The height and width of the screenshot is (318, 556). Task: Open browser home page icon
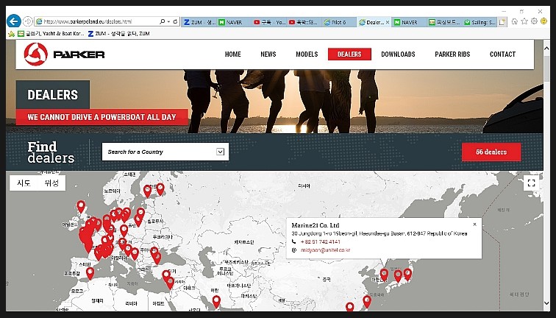point(515,21)
